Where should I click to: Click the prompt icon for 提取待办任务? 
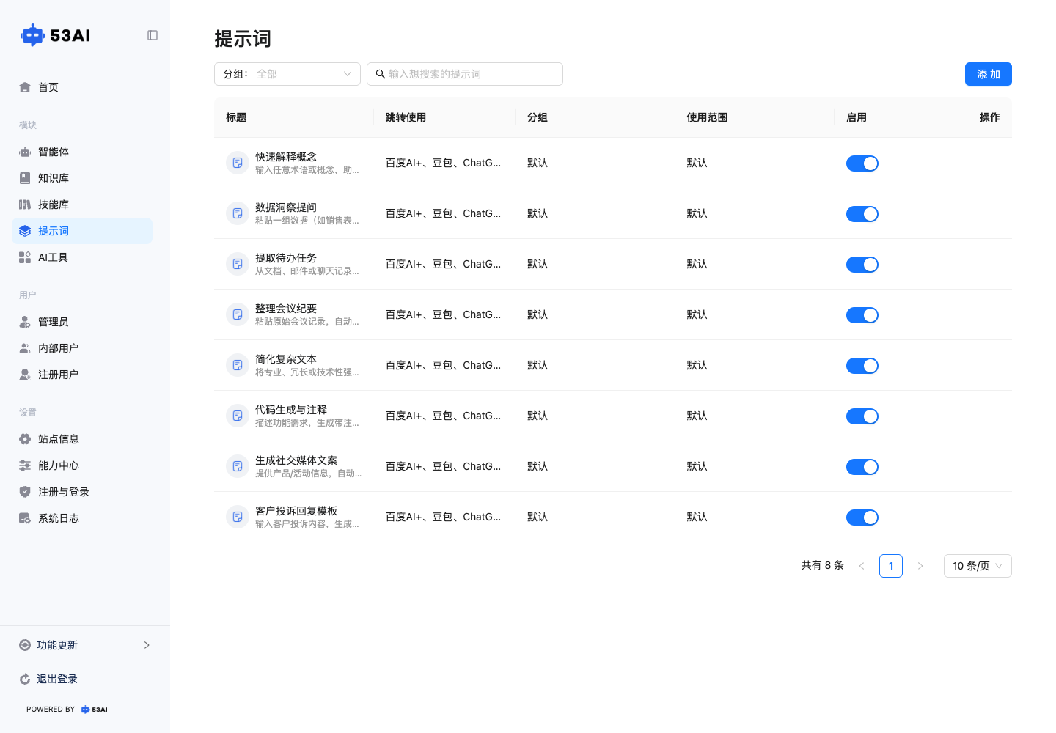pos(238,264)
